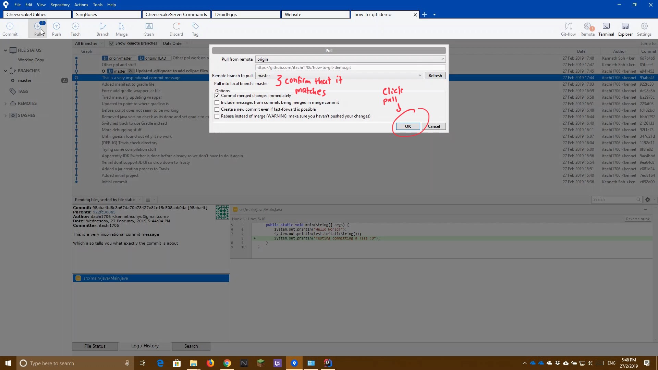Expand the Pull from remote dropdown
This screenshot has height=370, width=658.
coord(442,59)
